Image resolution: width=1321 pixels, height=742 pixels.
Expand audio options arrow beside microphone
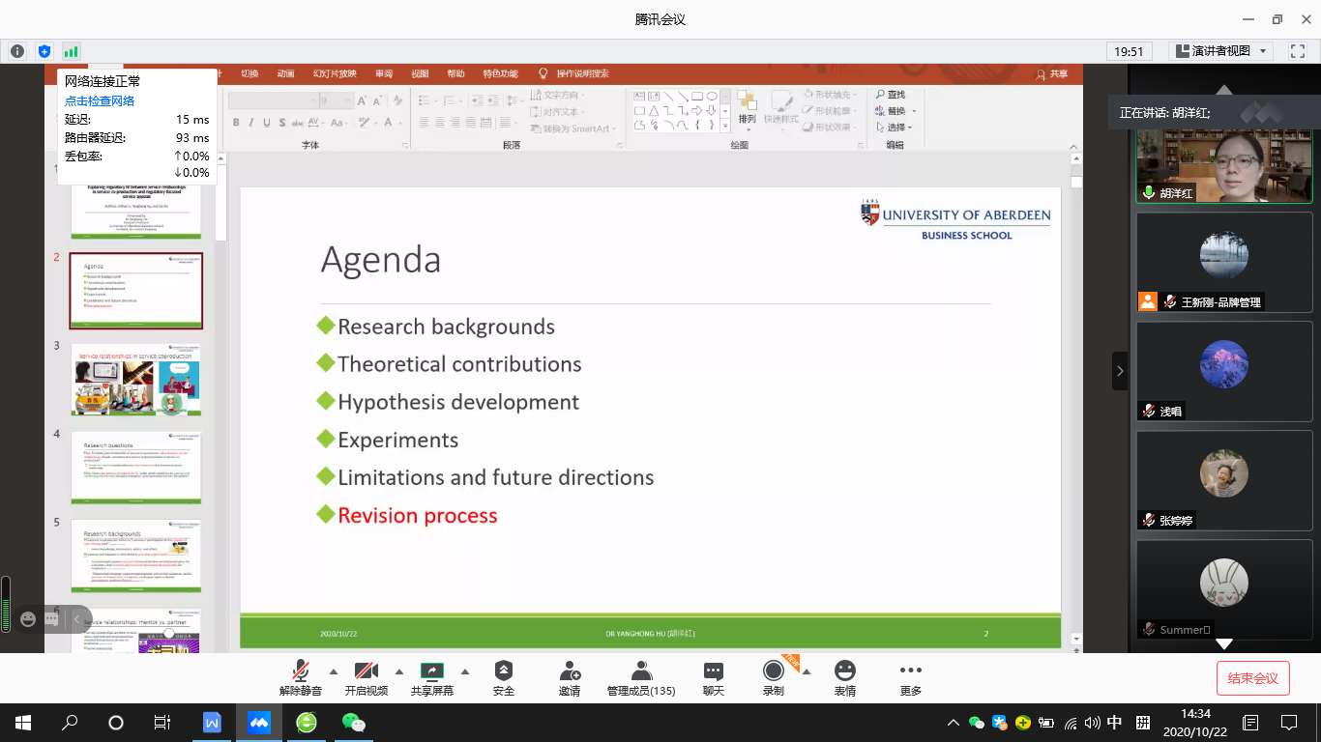point(334,671)
